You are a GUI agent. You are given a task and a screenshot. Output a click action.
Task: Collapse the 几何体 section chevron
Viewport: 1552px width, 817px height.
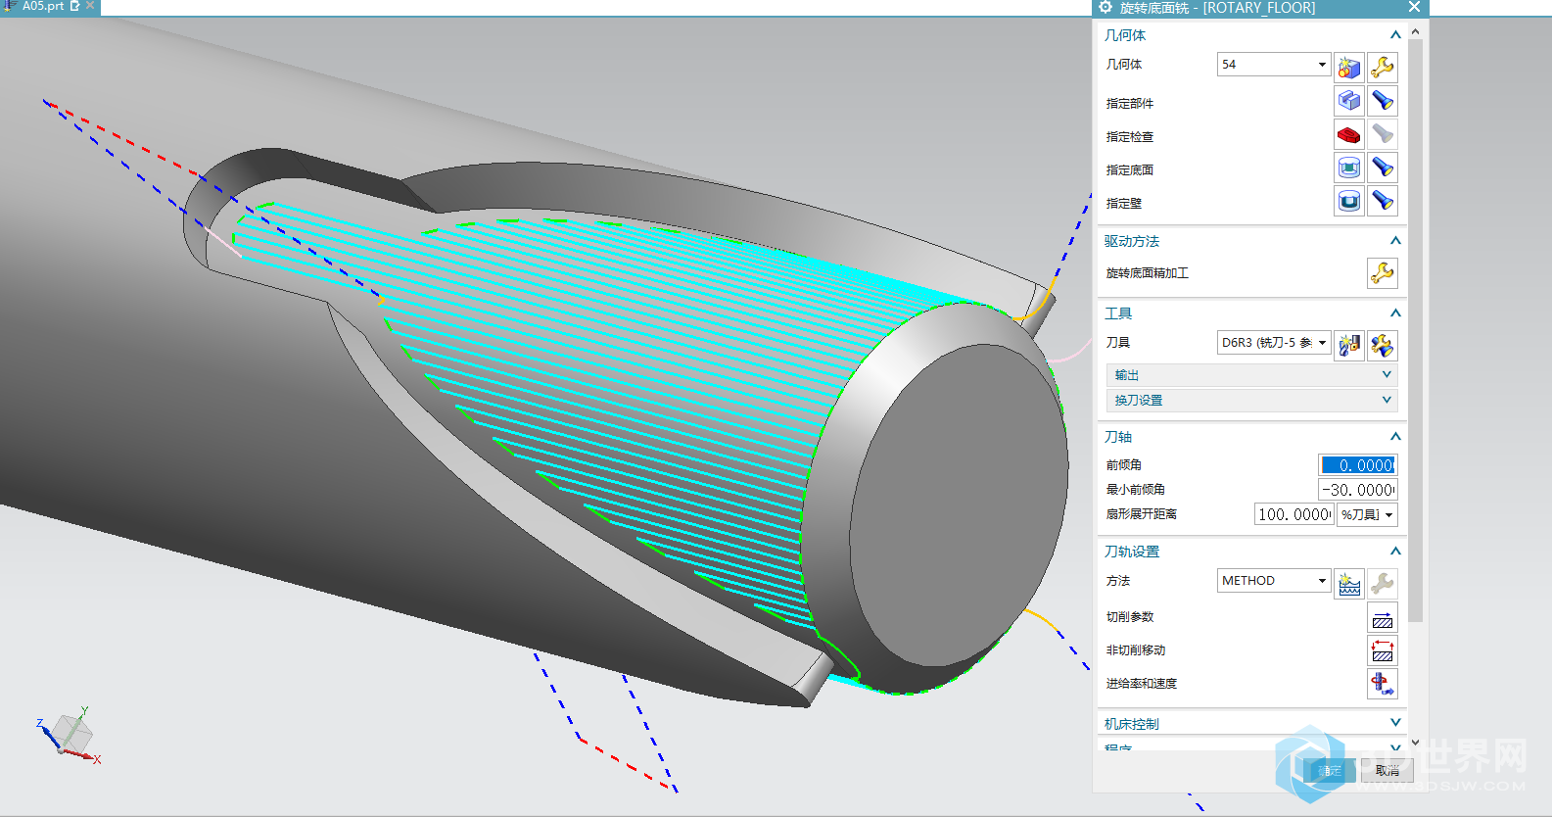(1395, 35)
